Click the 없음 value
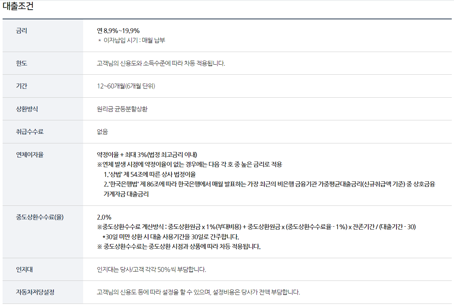This screenshot has height=305, width=454. 102,132
